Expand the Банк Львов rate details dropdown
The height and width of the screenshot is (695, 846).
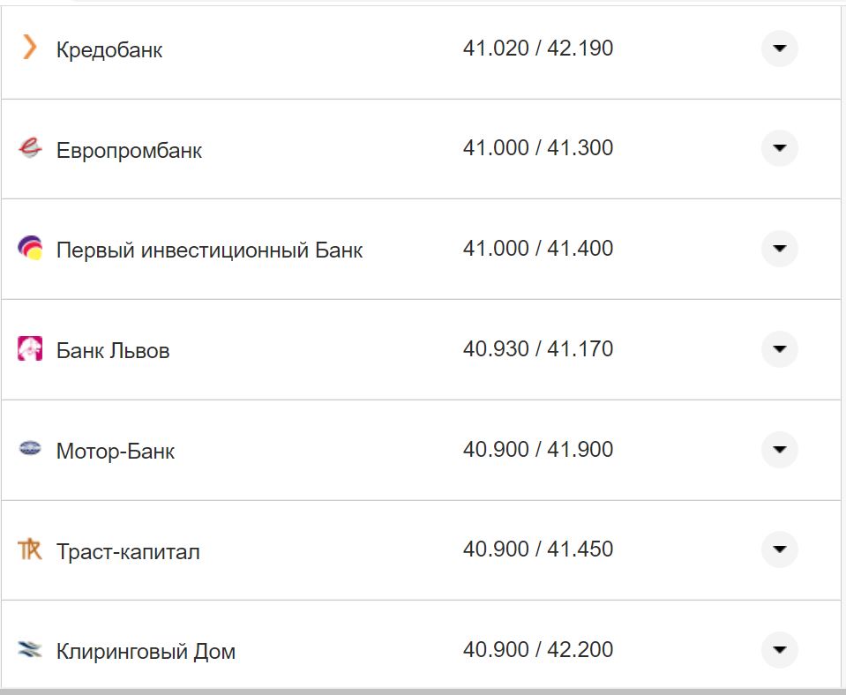click(x=779, y=348)
